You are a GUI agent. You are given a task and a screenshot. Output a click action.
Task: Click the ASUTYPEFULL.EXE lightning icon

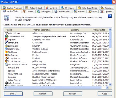(x=6, y=36)
